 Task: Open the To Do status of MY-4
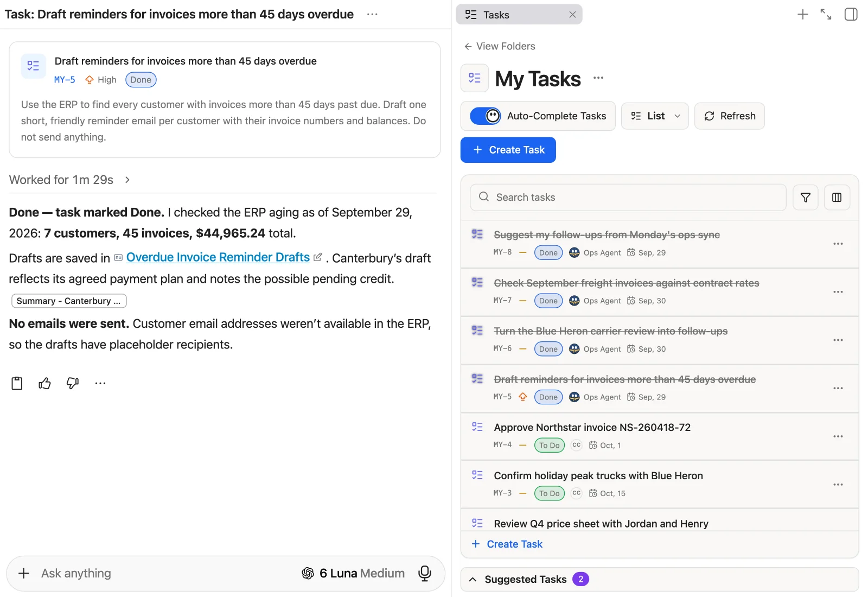pos(549,446)
